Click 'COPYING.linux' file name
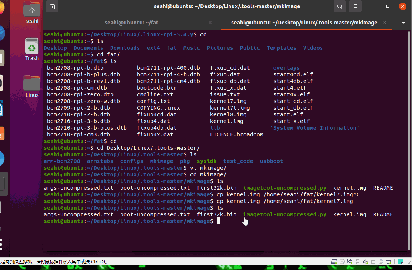The width and height of the screenshot is (412, 270). tap(158, 108)
